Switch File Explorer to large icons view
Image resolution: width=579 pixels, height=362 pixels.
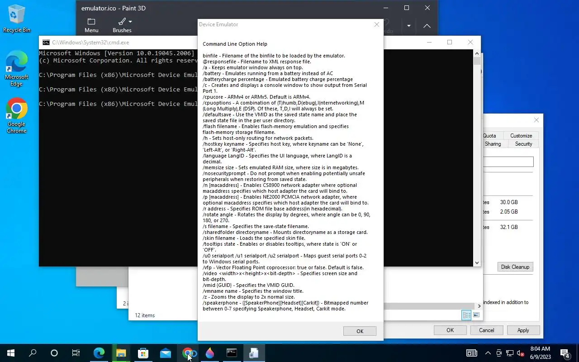click(476, 315)
